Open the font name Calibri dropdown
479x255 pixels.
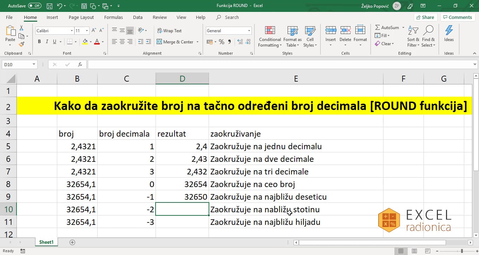click(x=72, y=31)
